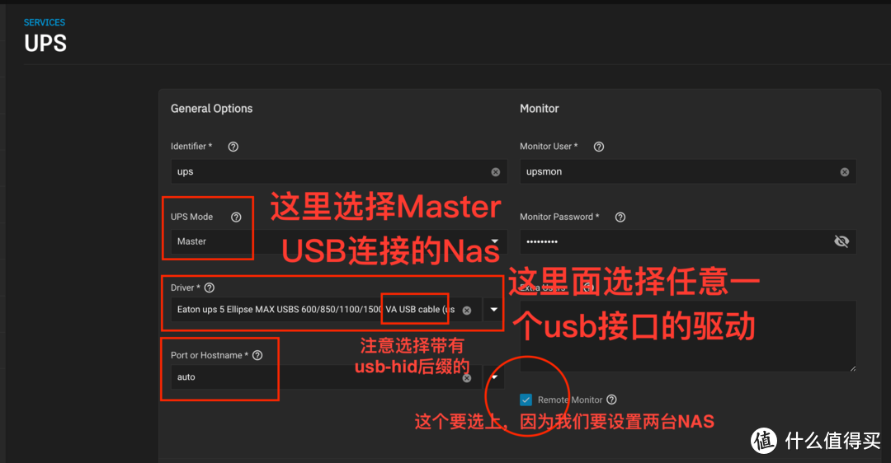891x463 pixels.
Task: Open help for Port or Hostname
Action: tap(257, 355)
